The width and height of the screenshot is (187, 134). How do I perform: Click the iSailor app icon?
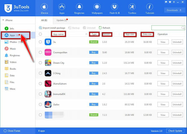click(x=48, y=105)
